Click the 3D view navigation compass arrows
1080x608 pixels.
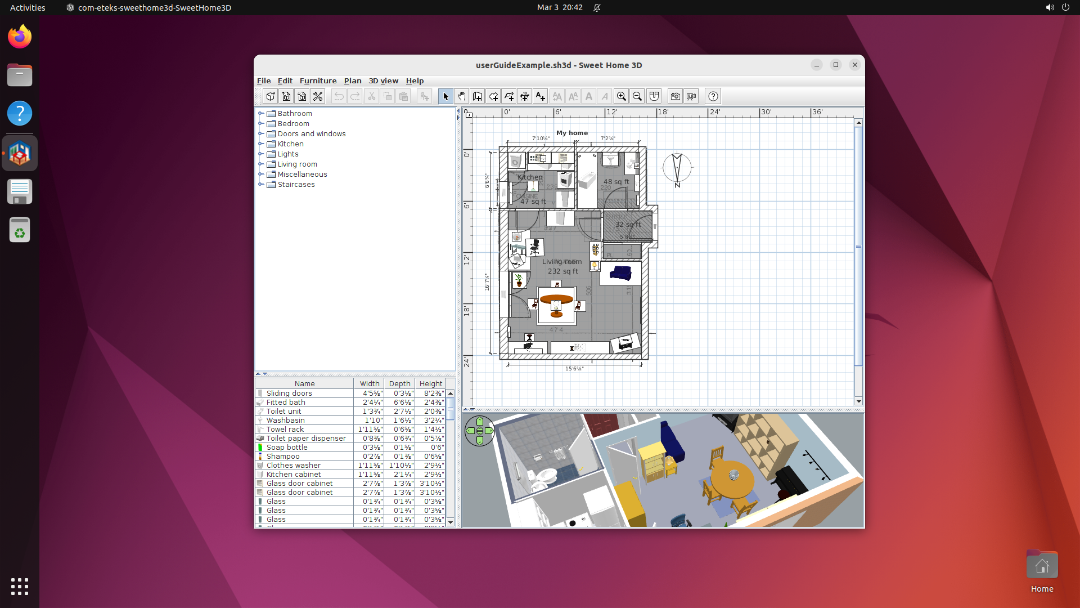click(479, 431)
